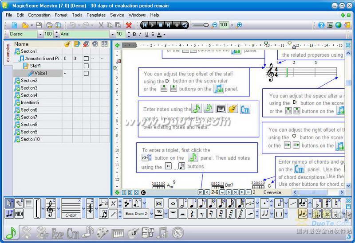Select the half note button
Viewport: 355px width, 243px height.
(x=182, y=204)
